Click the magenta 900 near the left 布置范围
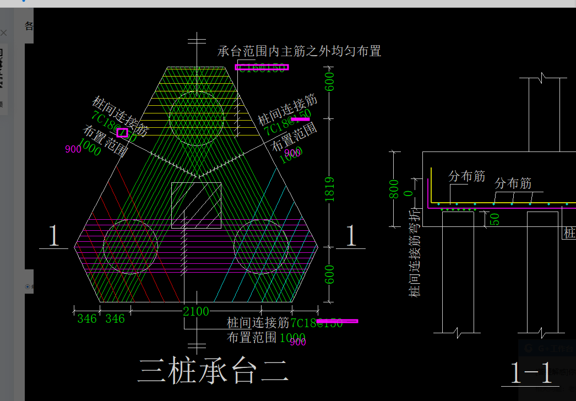576x401 pixels. pyautogui.click(x=73, y=149)
